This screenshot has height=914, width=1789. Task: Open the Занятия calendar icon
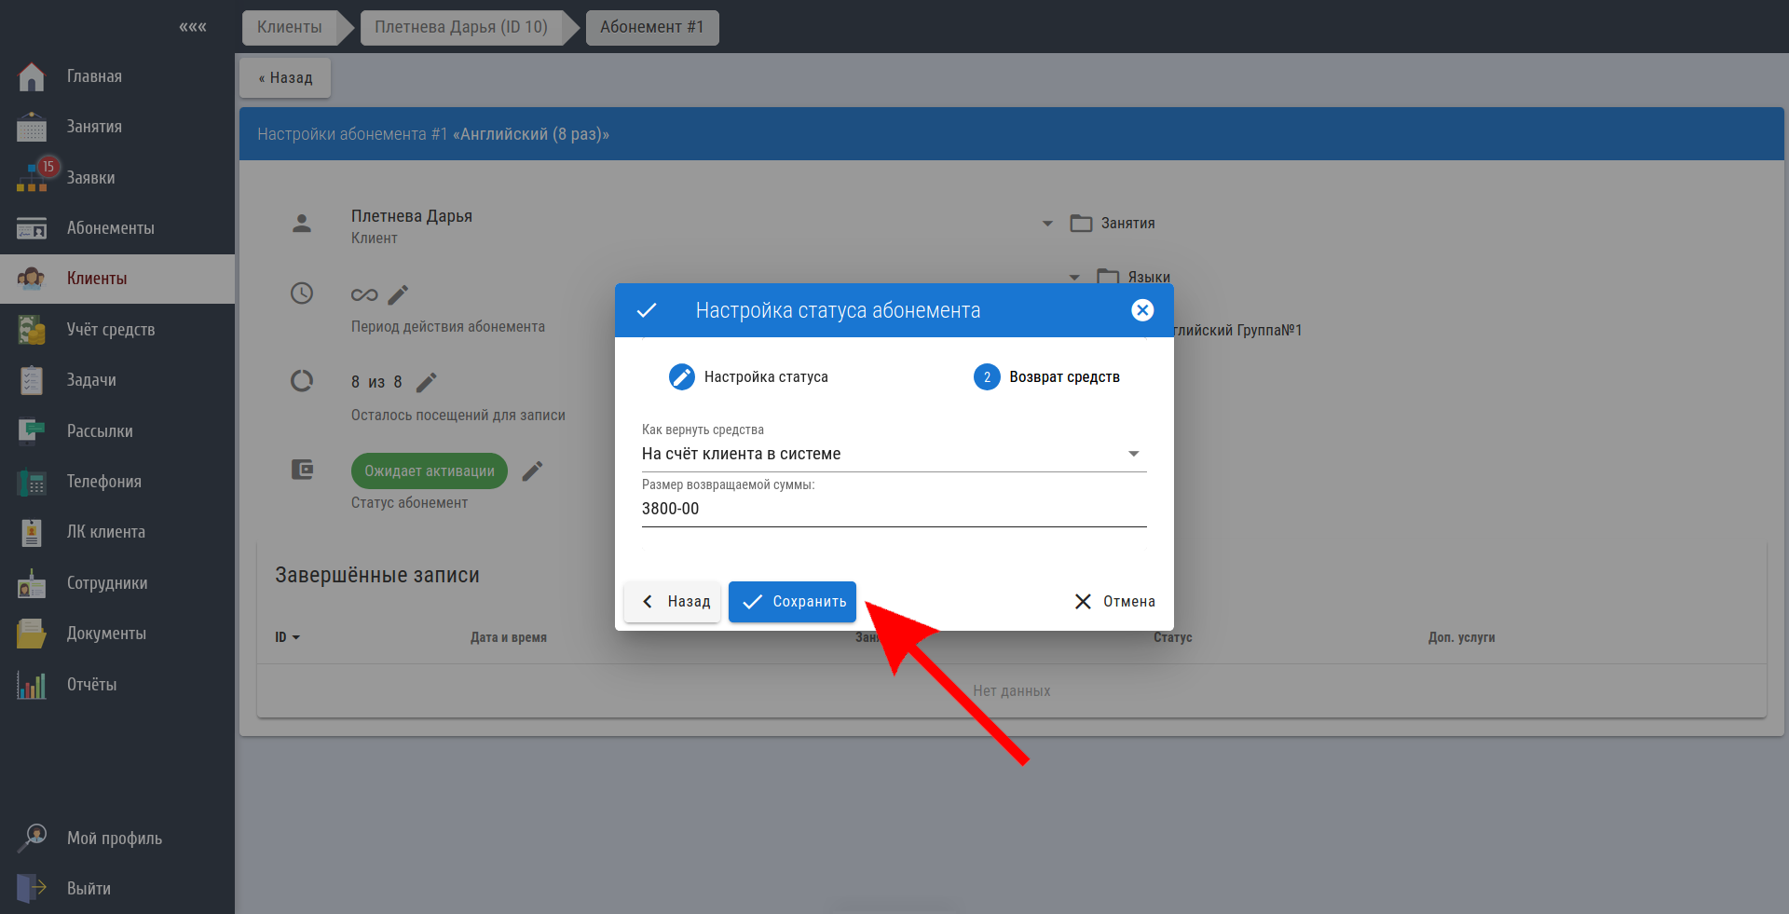[x=32, y=127]
